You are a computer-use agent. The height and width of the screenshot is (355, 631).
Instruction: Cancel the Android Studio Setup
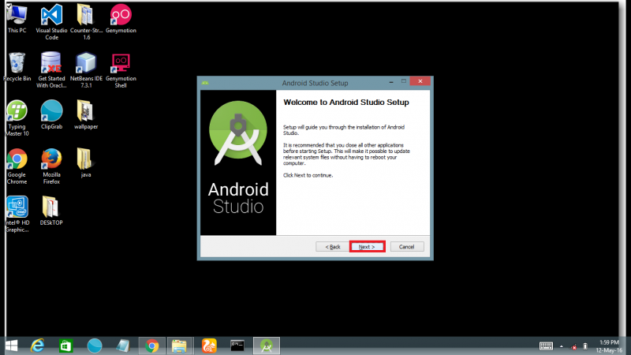click(x=407, y=247)
